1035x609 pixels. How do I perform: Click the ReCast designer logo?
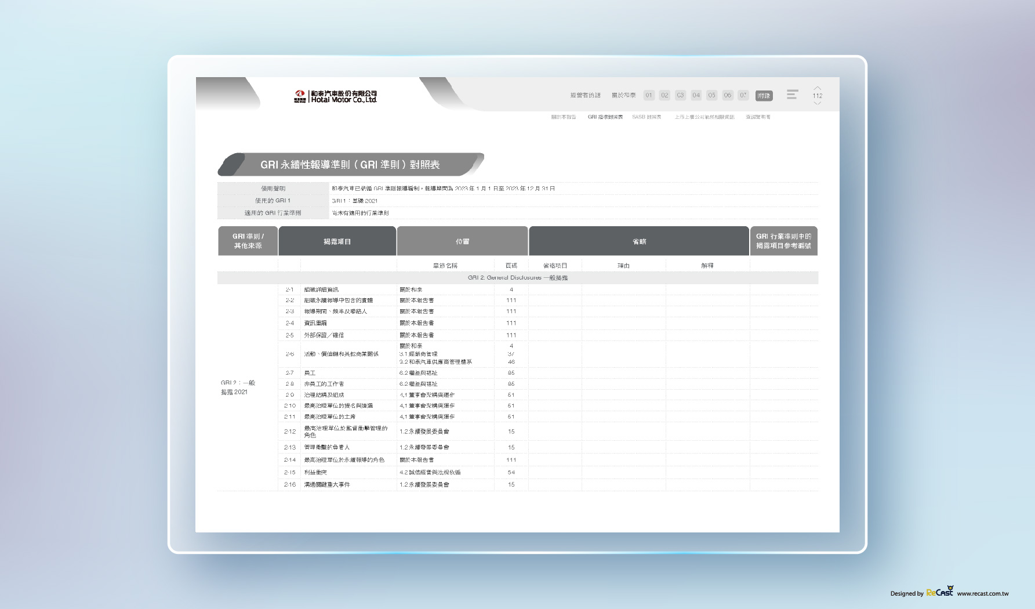(940, 592)
